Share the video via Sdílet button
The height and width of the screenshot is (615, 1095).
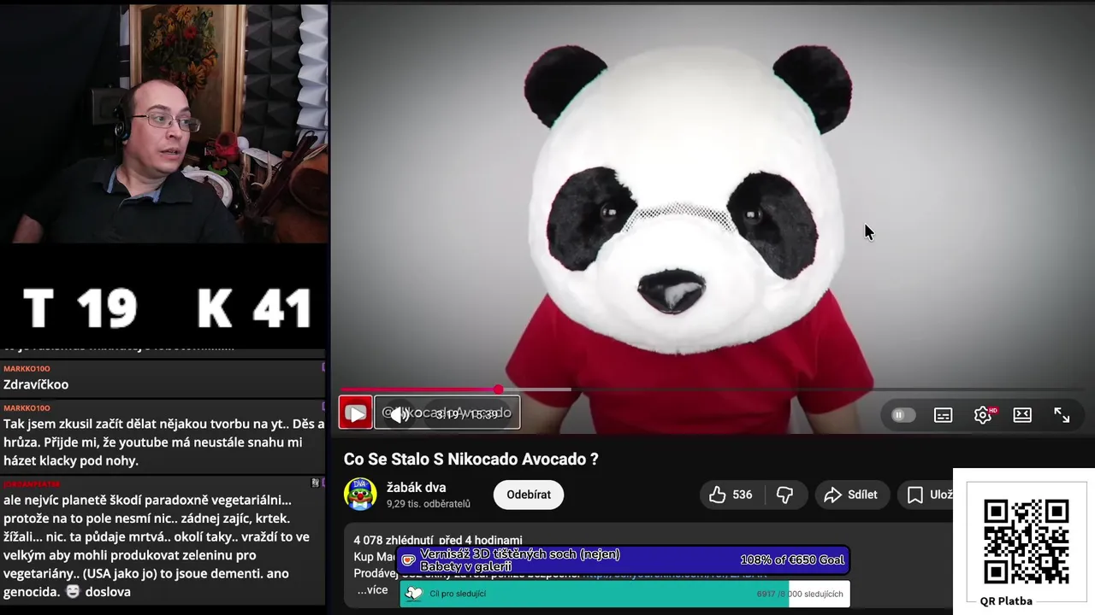pyautogui.click(x=851, y=495)
